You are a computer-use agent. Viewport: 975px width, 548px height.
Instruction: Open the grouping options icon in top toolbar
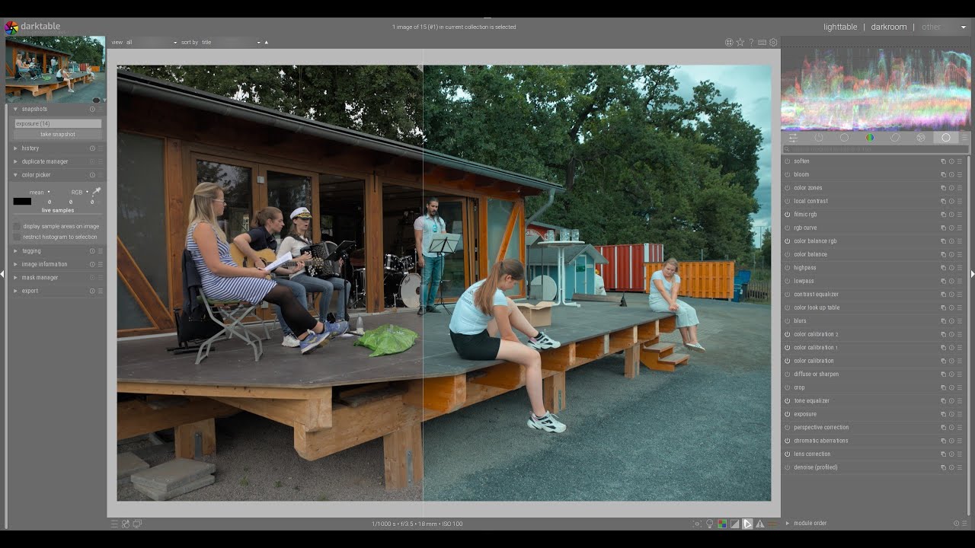pos(729,43)
